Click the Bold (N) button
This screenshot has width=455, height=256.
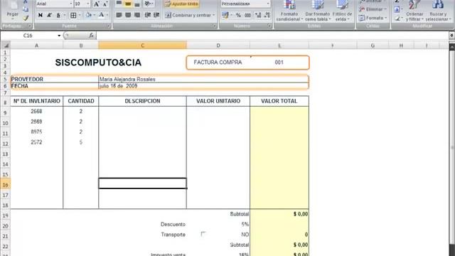click(x=41, y=15)
